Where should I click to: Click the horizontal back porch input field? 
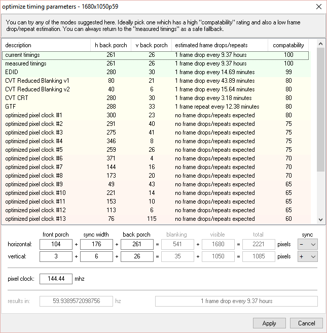(x=136, y=244)
